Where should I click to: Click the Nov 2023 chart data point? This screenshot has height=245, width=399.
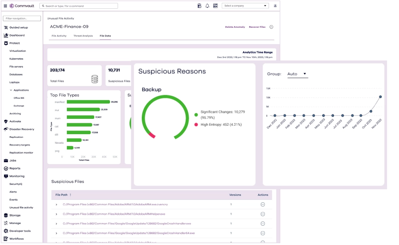pos(380,97)
